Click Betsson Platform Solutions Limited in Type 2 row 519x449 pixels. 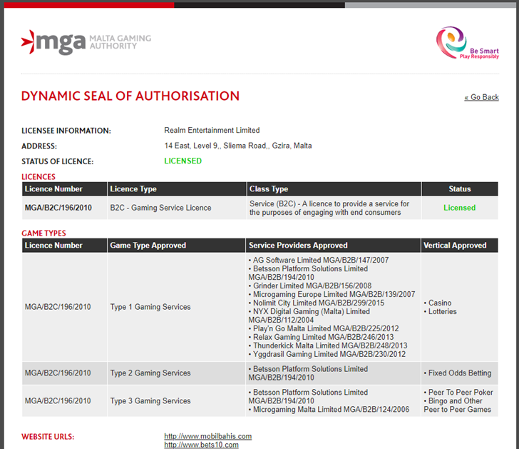308,373
